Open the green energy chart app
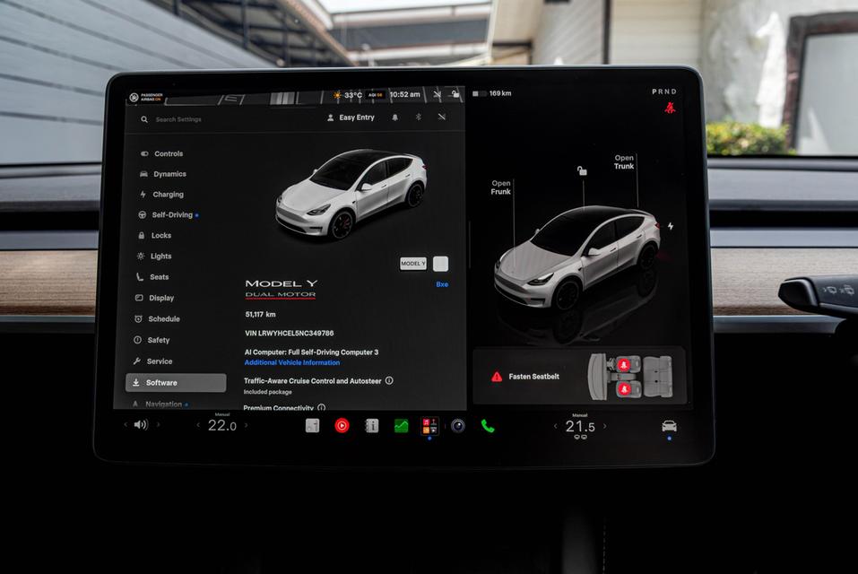The image size is (858, 574). pos(401,426)
